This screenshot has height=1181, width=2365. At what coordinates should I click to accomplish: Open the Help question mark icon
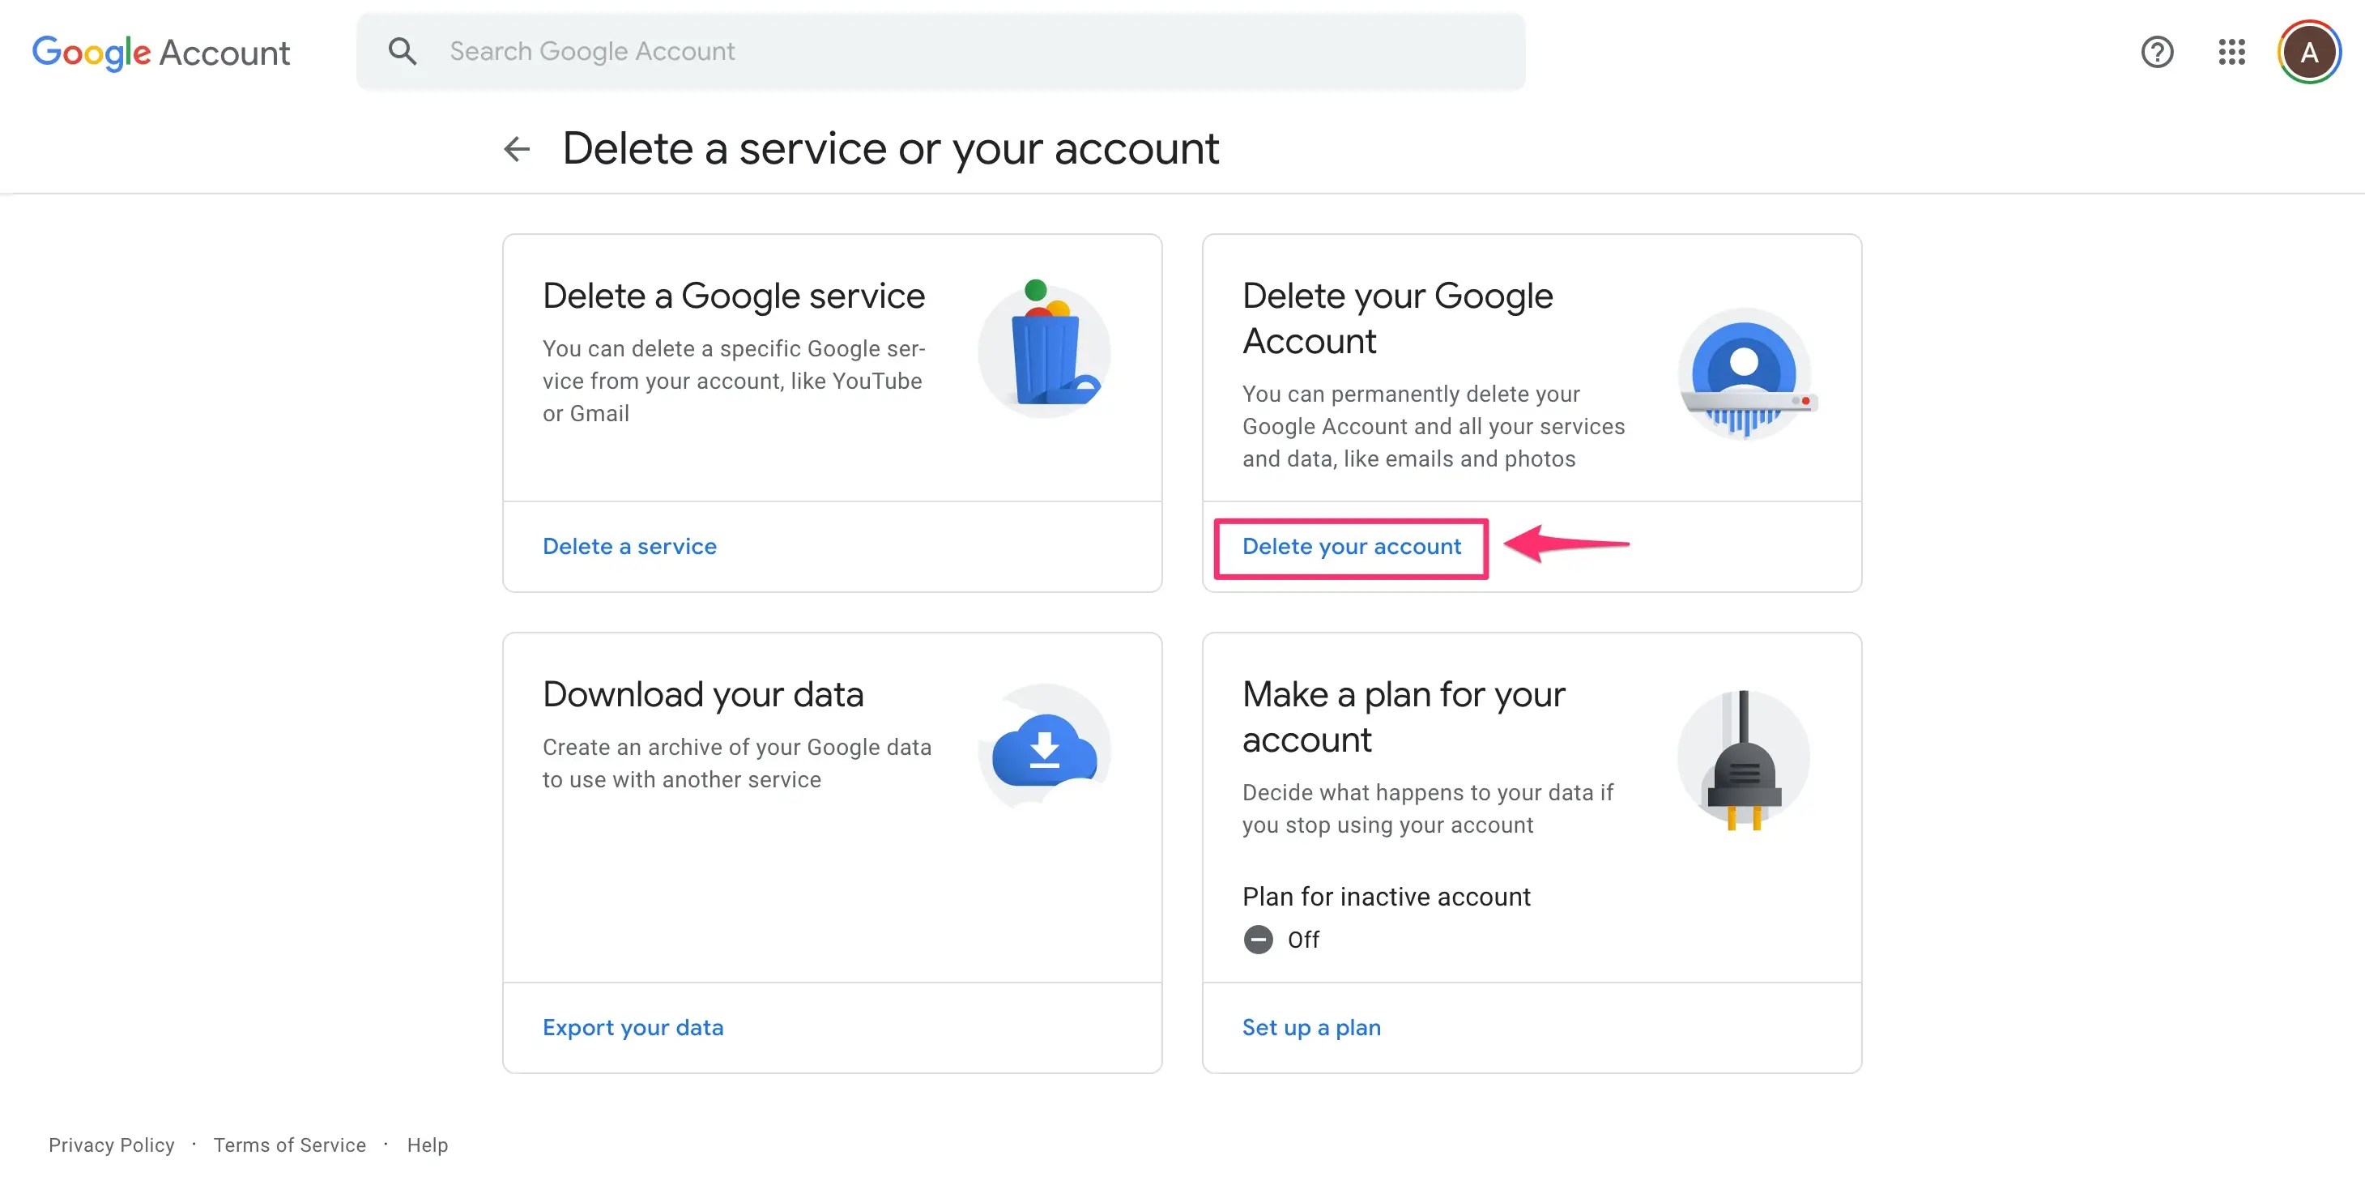pos(2157,51)
